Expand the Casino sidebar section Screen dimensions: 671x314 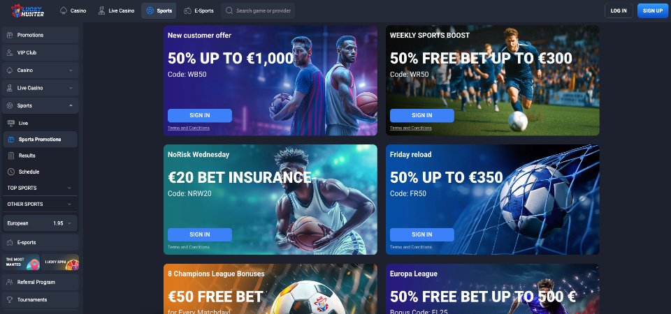click(41, 70)
